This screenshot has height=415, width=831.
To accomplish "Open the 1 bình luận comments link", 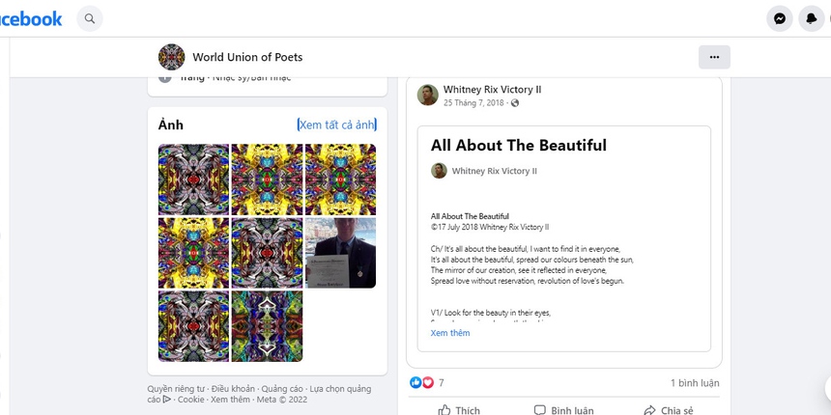I will (x=695, y=383).
